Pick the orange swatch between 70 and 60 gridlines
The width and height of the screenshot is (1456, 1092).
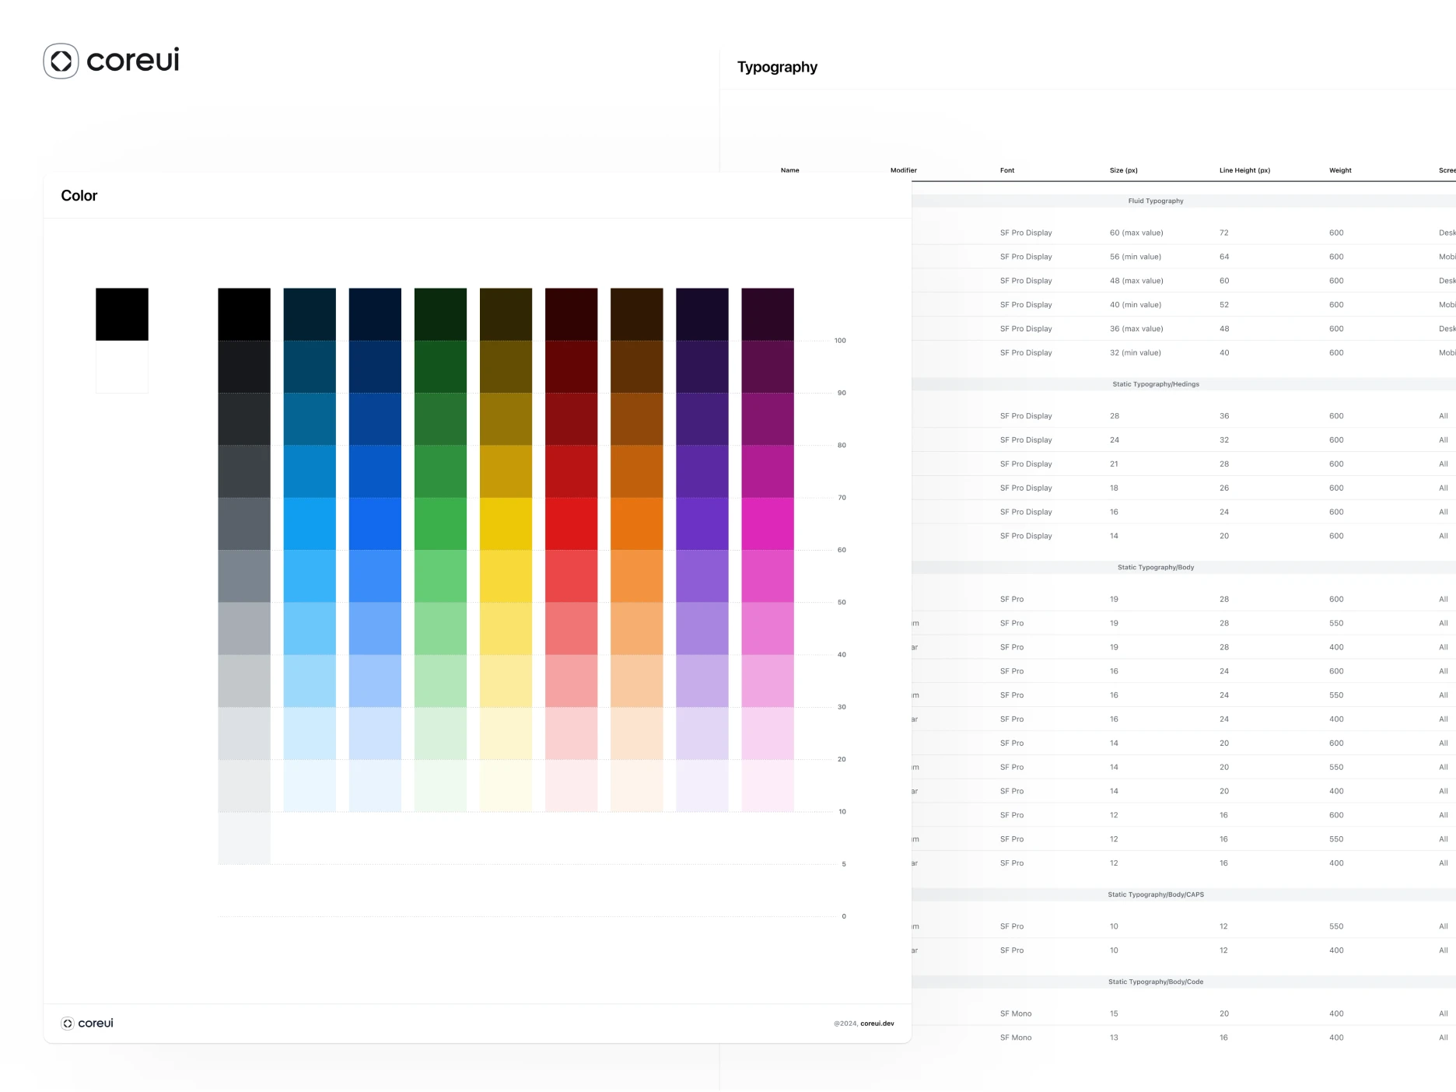pyautogui.click(x=637, y=523)
